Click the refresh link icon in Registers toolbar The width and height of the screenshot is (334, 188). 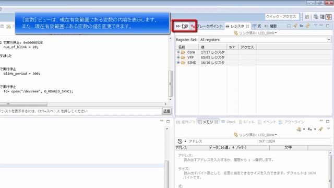pyautogui.click(x=308, y=26)
